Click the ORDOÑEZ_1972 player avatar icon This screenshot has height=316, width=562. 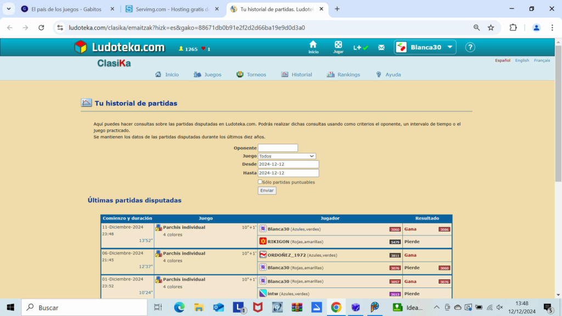[263, 255]
